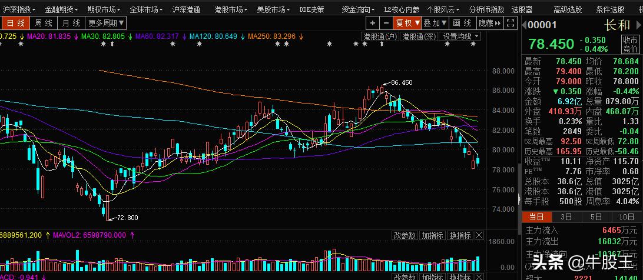
Task: Click 加指标 in volume indicator panel
Action: coord(433,235)
